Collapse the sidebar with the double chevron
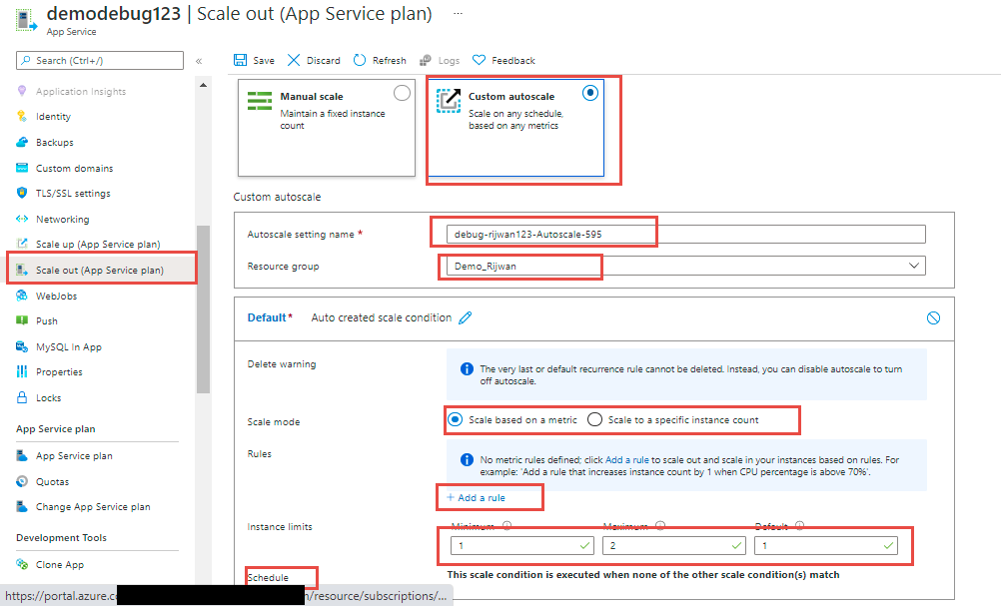Viewport: 1001px width, 606px height. click(x=200, y=60)
